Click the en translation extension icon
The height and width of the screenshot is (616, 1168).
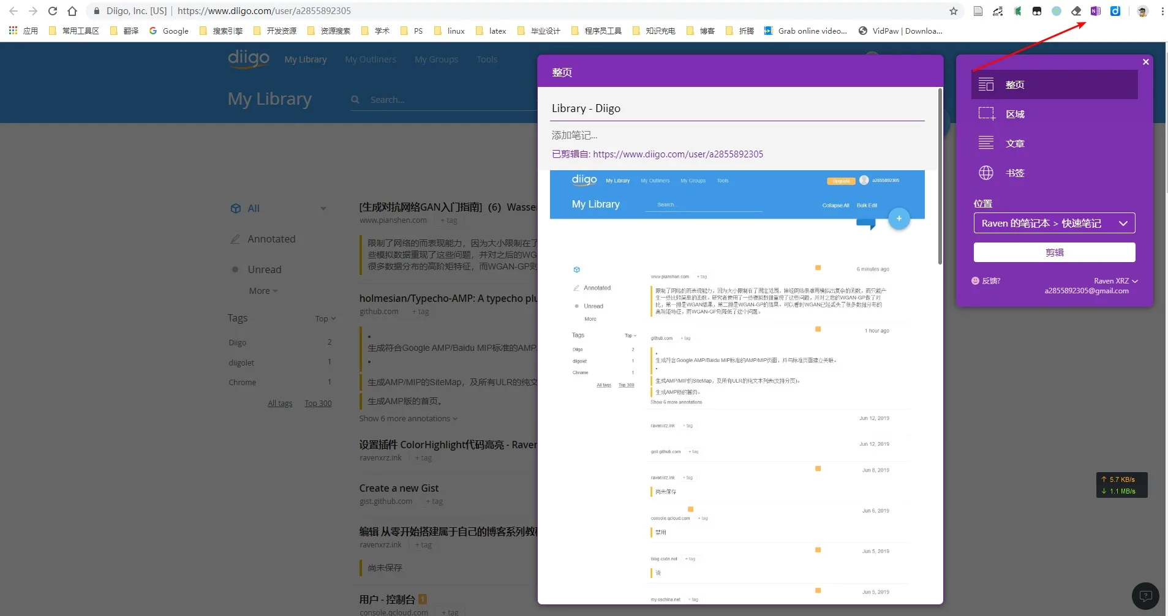(x=998, y=11)
